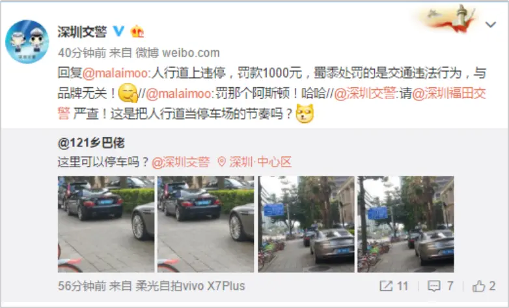Open the first photo of black convertible

(x=106, y=224)
